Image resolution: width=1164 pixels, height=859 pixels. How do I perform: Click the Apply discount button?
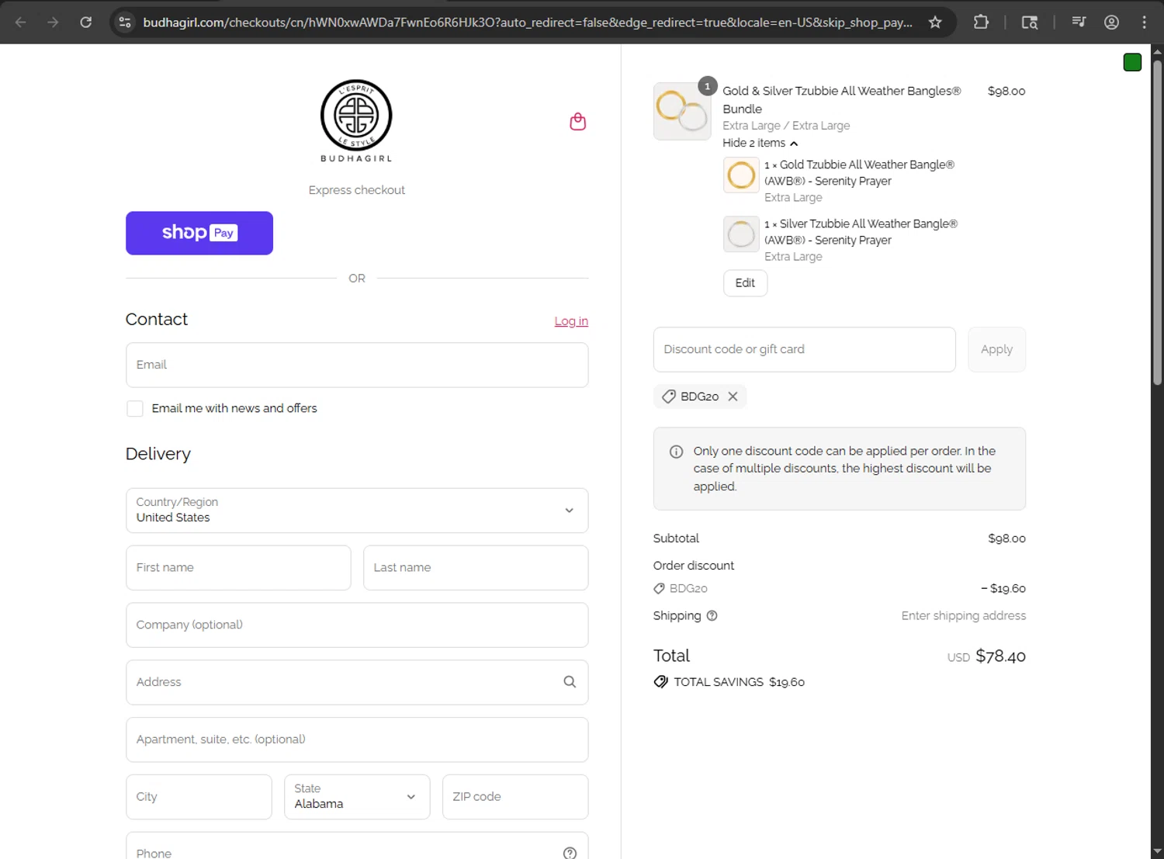[996, 349]
